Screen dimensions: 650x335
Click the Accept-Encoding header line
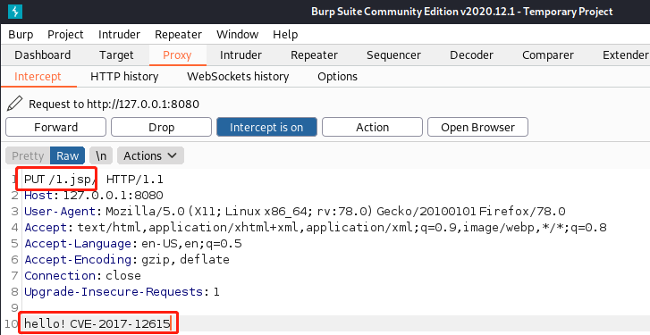tap(127, 260)
